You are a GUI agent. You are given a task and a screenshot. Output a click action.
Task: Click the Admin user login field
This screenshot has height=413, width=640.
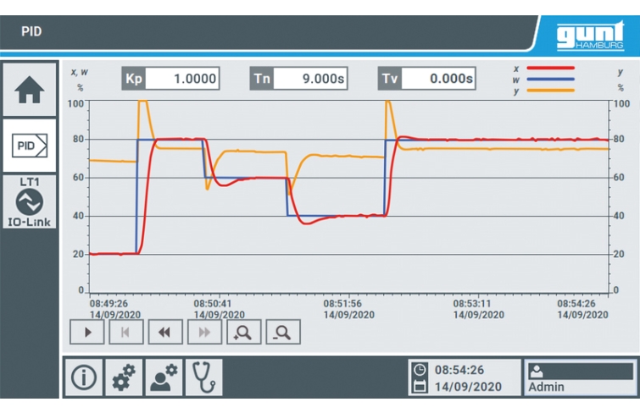581,377
